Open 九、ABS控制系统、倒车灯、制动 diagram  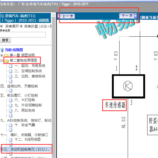click(x=26, y=120)
